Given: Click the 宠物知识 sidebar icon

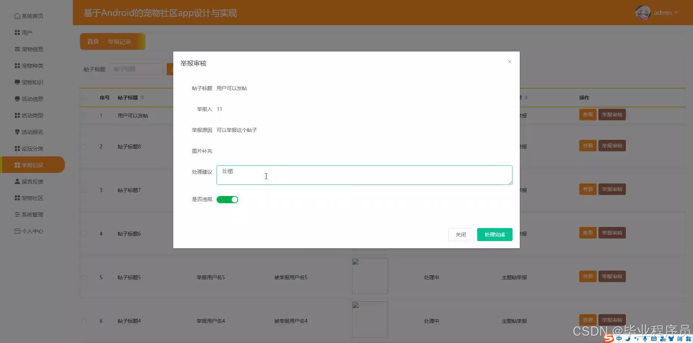Looking at the screenshot, I should tap(17, 82).
